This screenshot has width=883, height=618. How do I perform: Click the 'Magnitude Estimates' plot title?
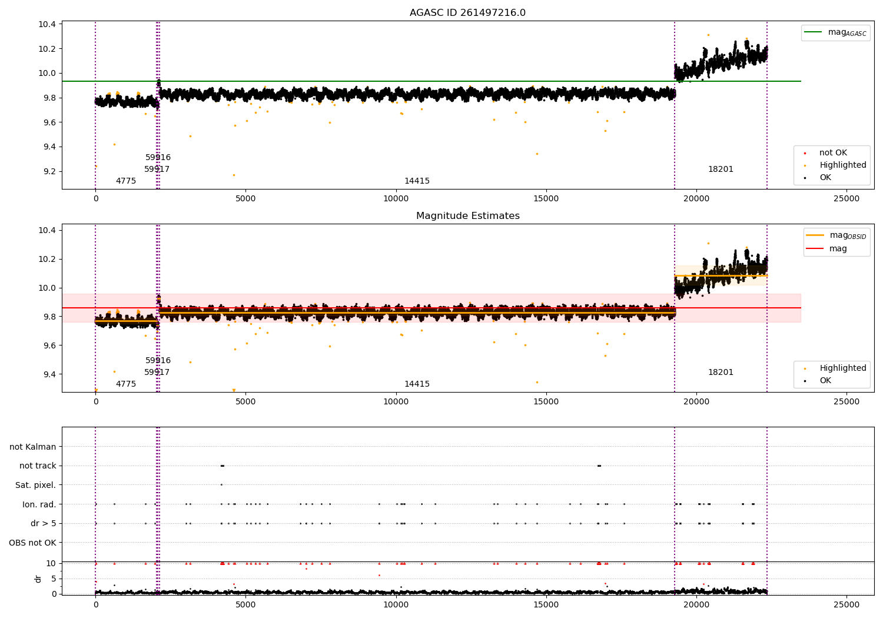click(x=467, y=216)
